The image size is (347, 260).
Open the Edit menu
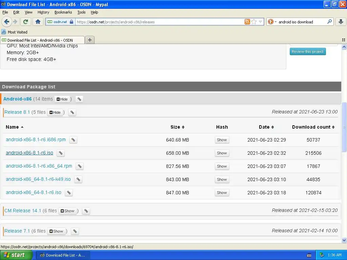[x=16, y=13]
